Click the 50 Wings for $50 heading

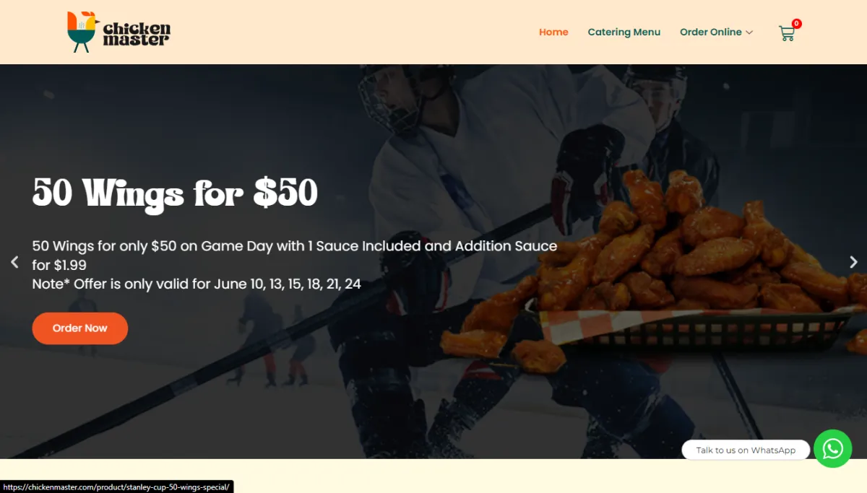[175, 193]
